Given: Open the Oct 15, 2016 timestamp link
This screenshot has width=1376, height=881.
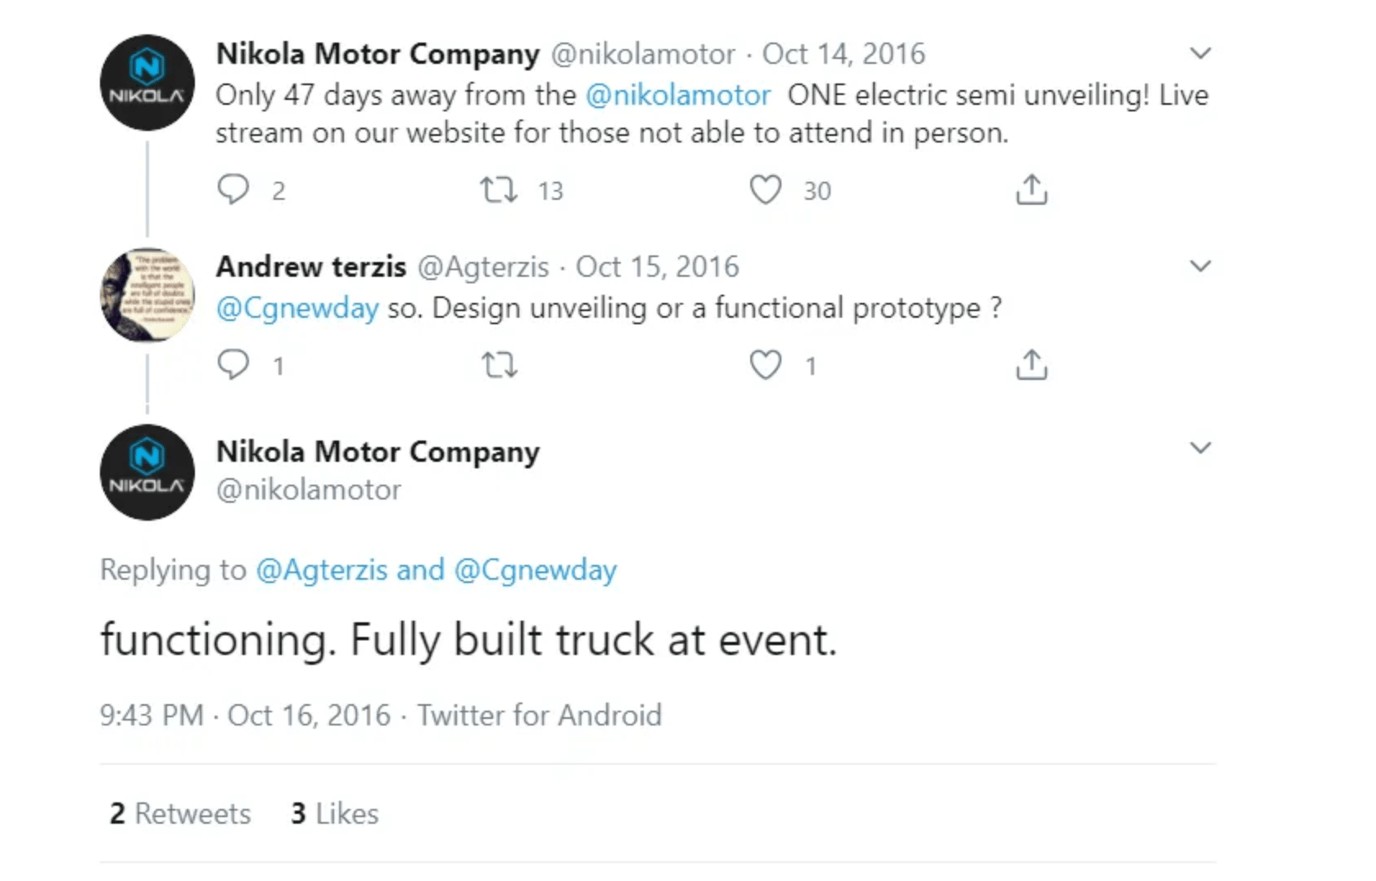Looking at the screenshot, I should click(658, 267).
